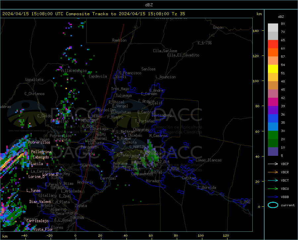Click the blue 36 dBZ color swatch
This screenshot has width=298, height=240.
click(x=273, y=119)
